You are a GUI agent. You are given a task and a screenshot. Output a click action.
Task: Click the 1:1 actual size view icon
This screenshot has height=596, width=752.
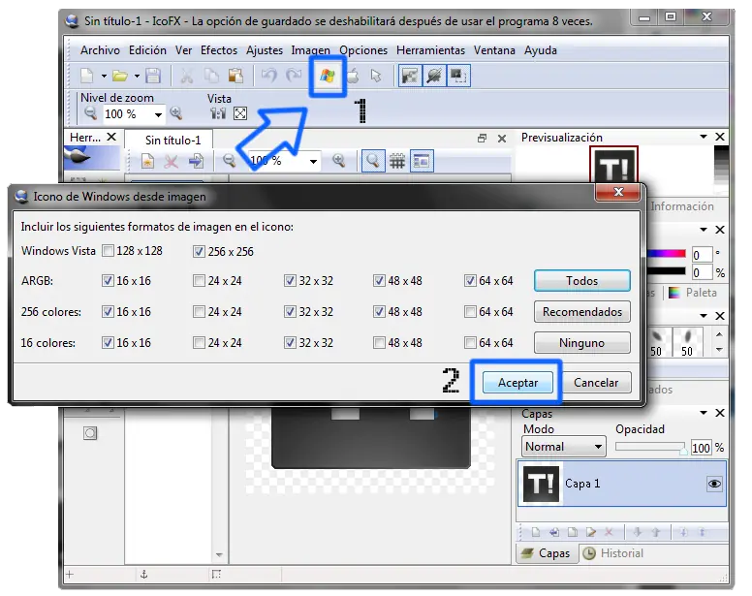[x=218, y=113]
